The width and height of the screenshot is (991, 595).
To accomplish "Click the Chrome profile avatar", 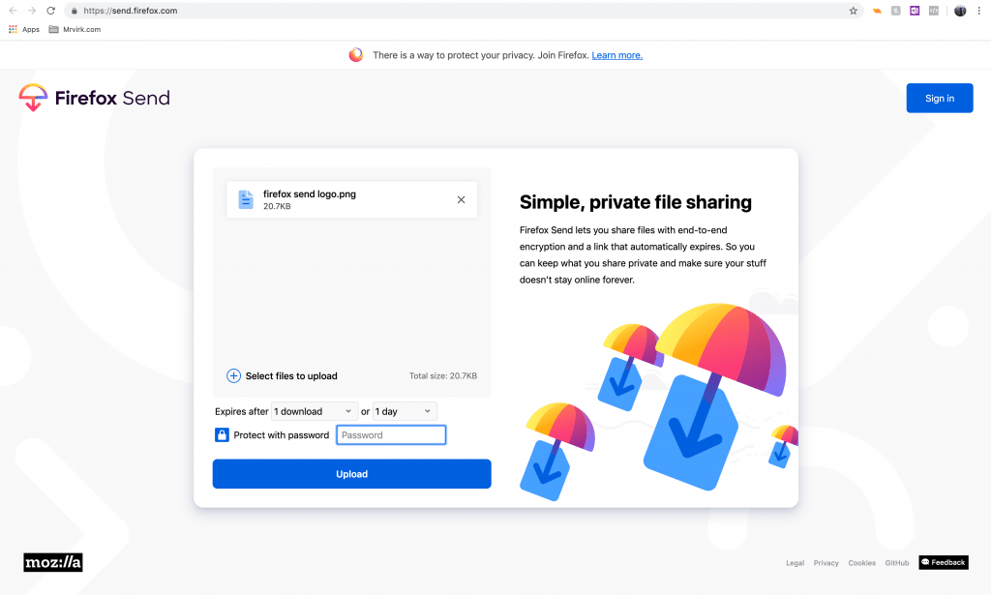I will pyautogui.click(x=960, y=11).
